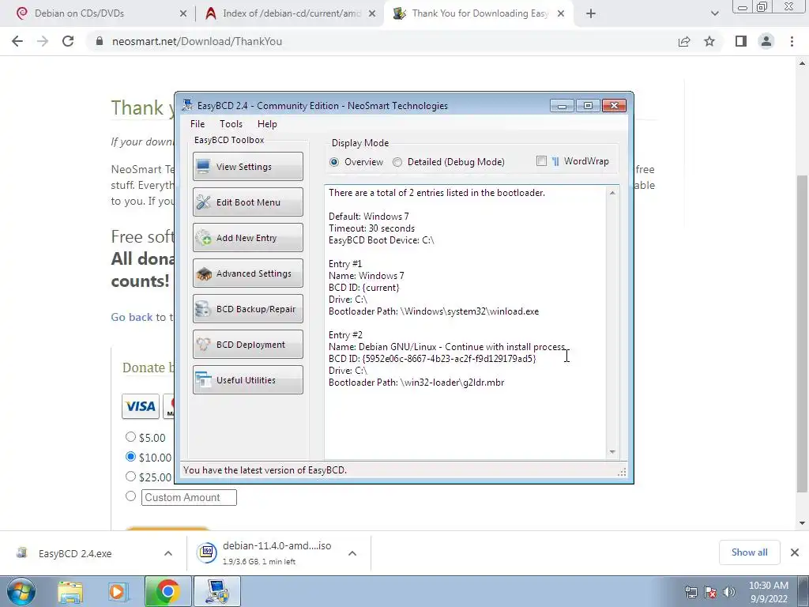Open the File menu in EasyBCD
This screenshot has height=607, width=809.
tap(198, 124)
